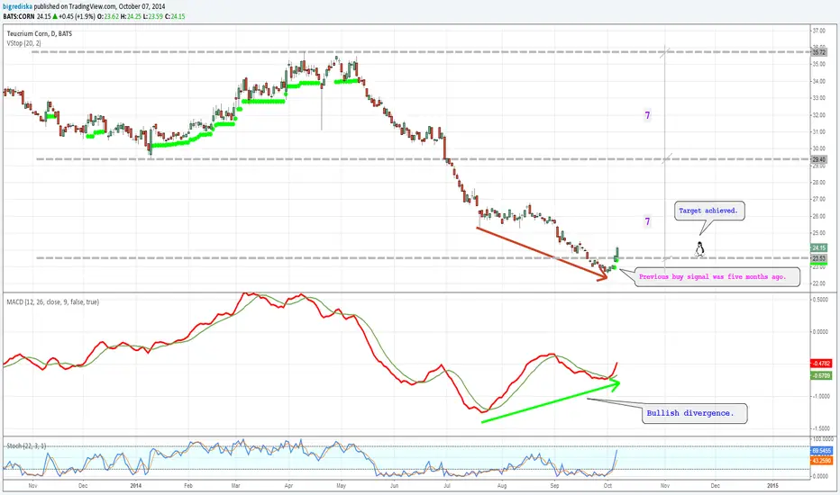Click the Teucrium Corn chart title
This screenshot has height=495, width=840.
click(39, 33)
